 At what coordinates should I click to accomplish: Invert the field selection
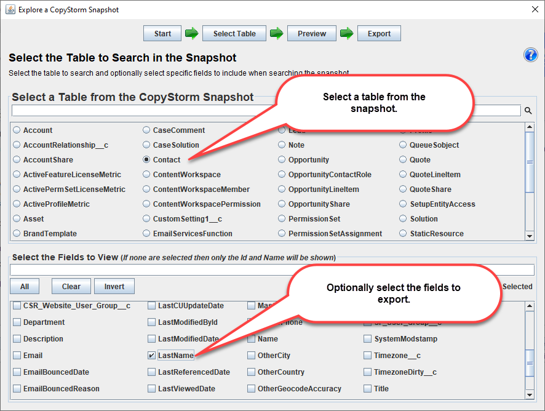pos(114,286)
